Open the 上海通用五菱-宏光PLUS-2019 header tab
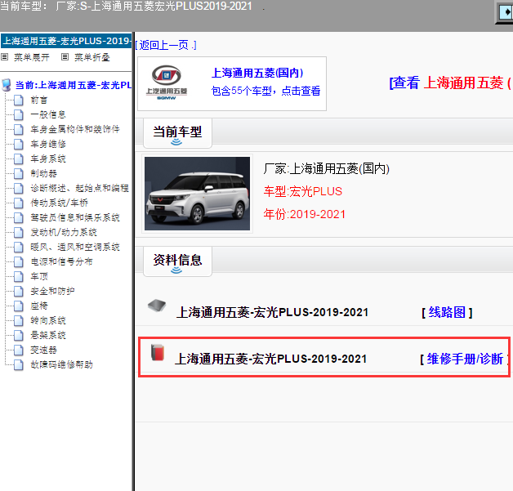 click(66, 41)
